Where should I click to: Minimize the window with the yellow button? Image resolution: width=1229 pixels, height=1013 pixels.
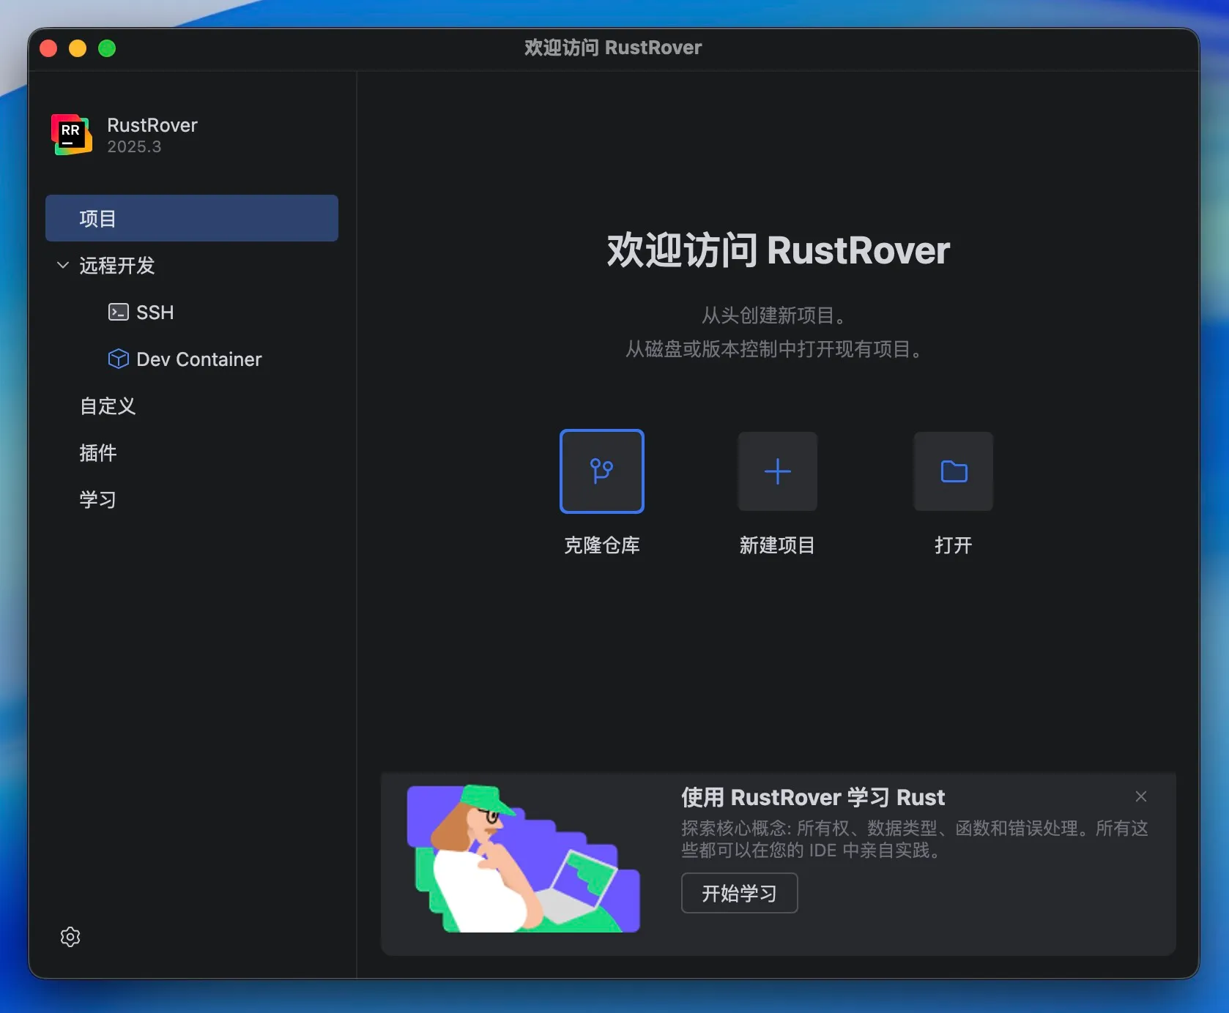[78, 48]
